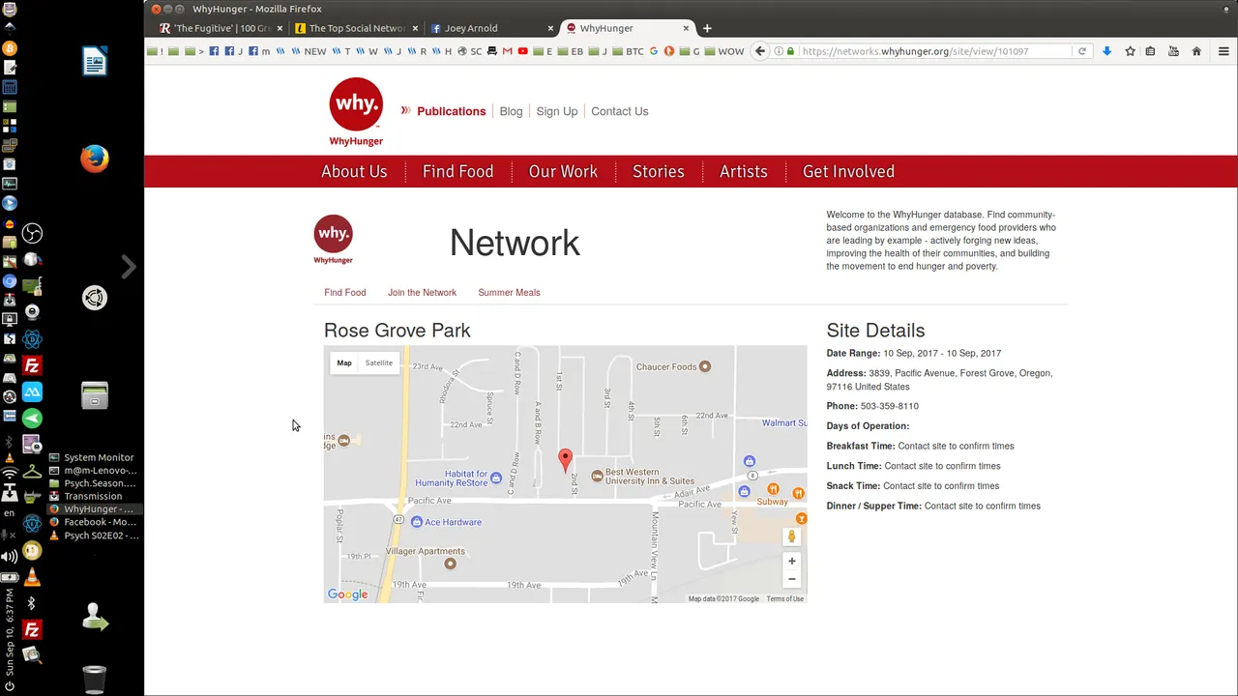
Task: Click the OBS Studio icon in the dock
Action: point(32,233)
